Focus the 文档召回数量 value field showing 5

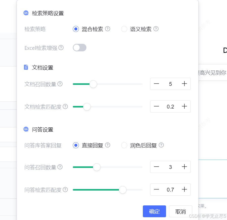pos(170,84)
